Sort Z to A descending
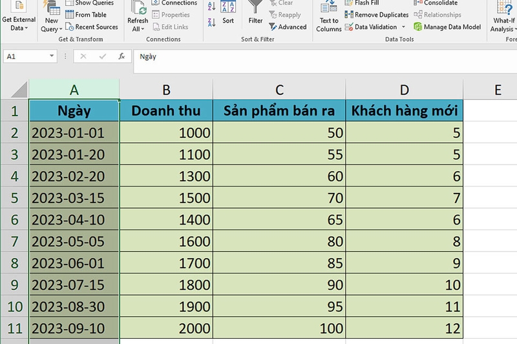This screenshot has width=517, height=344. coord(212,23)
